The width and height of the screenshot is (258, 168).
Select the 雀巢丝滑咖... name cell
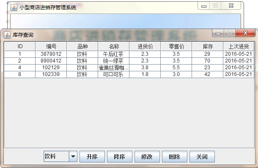(x=113, y=68)
